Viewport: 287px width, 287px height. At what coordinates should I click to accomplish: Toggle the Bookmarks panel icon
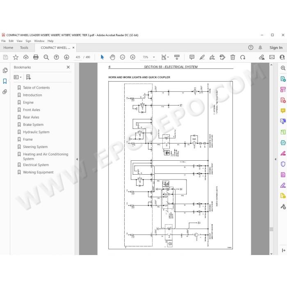pos(5,81)
